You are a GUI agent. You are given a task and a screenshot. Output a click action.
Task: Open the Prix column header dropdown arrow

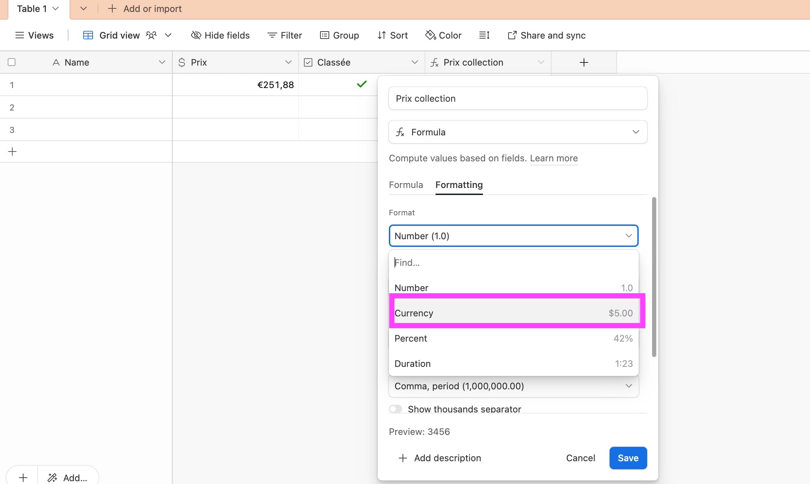(x=288, y=62)
